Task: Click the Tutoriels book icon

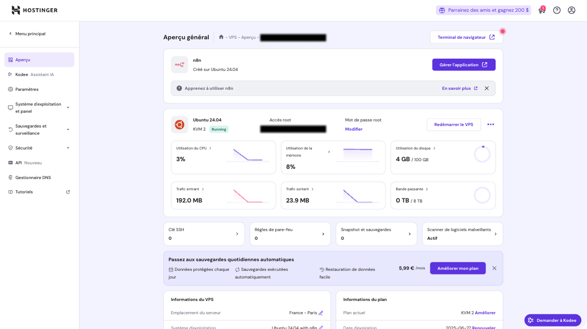Action: pos(11,192)
